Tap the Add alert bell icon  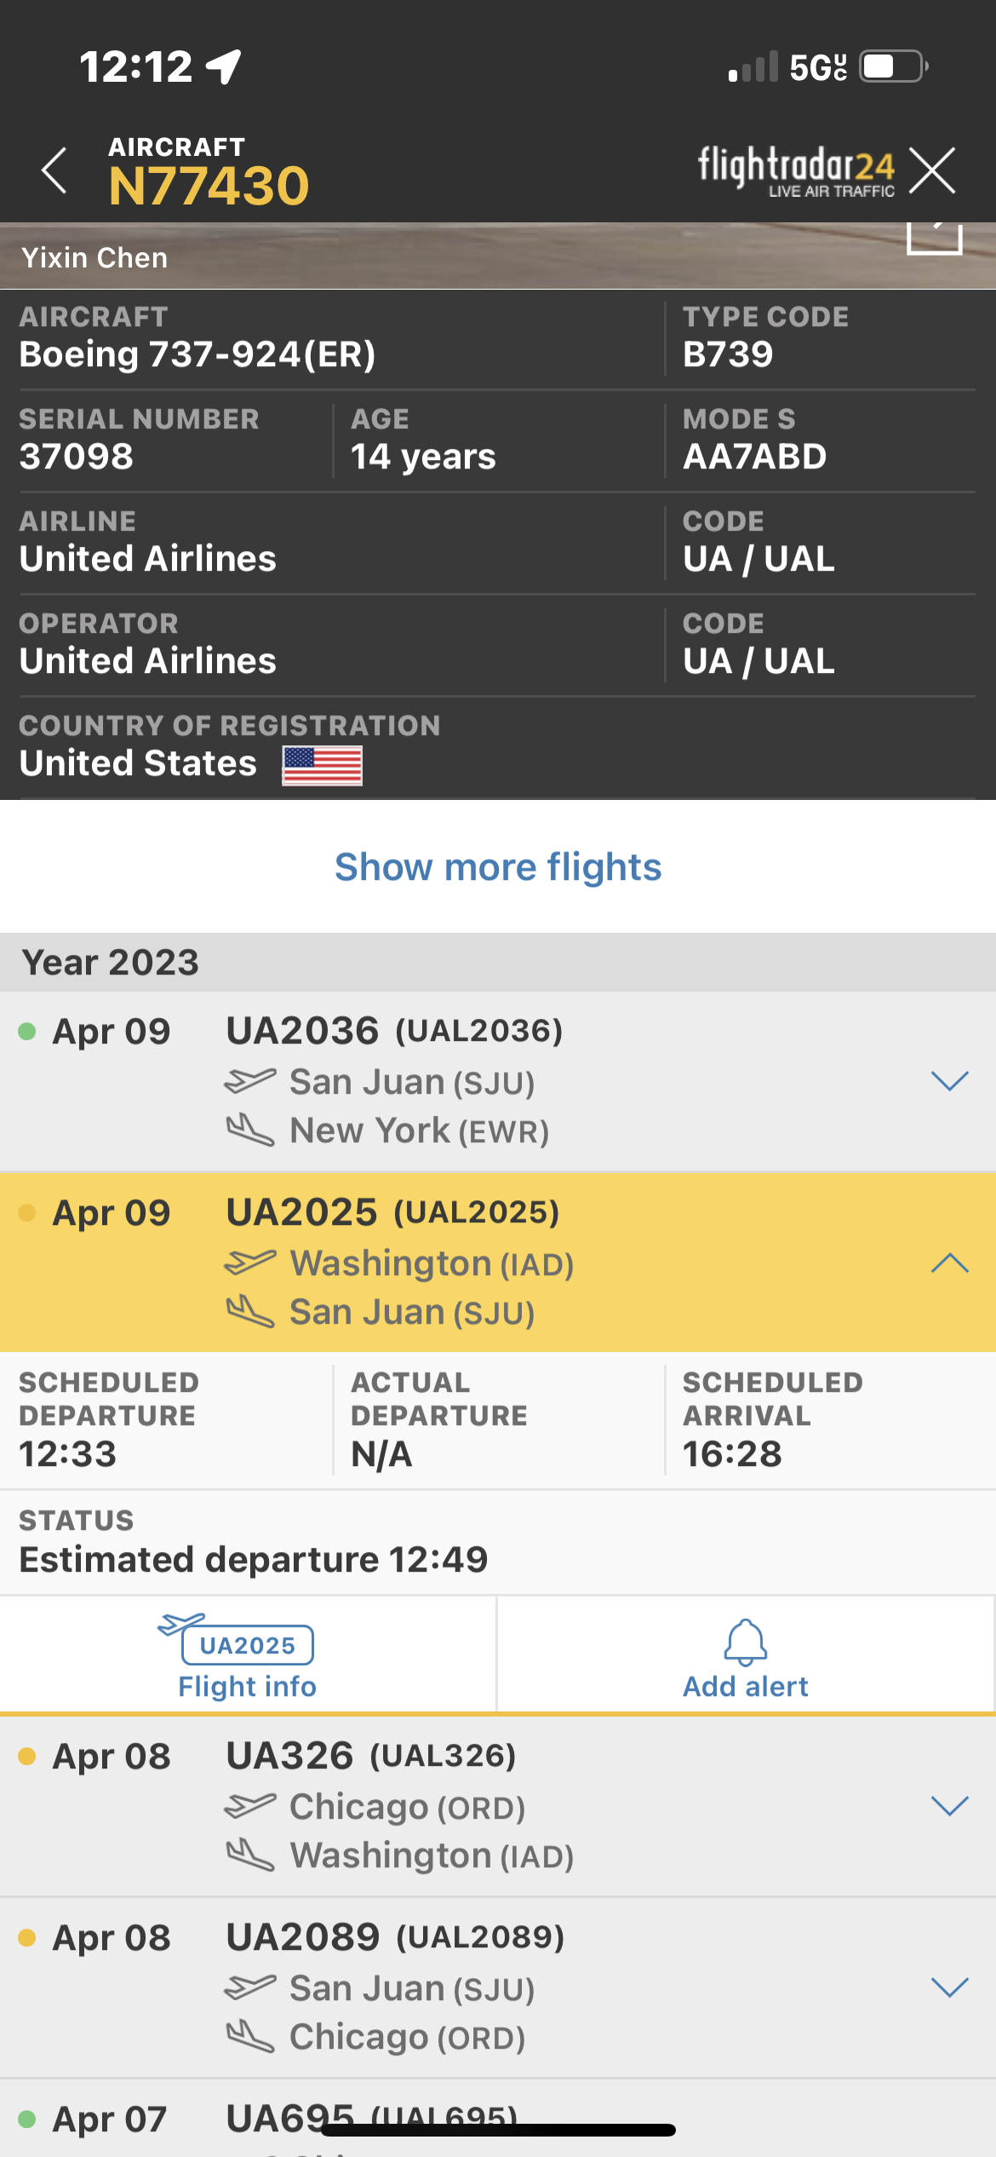745,1642
